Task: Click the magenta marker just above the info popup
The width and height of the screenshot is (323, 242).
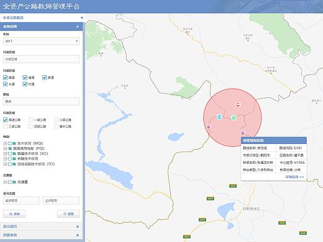Action: click(x=242, y=132)
